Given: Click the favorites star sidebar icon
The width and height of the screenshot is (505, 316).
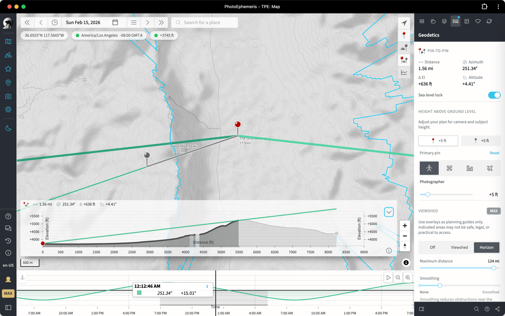Looking at the screenshot, I should click(x=8, y=69).
